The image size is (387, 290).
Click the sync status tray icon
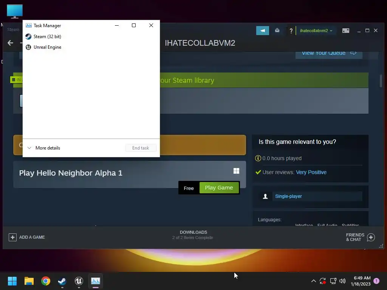[323, 281]
